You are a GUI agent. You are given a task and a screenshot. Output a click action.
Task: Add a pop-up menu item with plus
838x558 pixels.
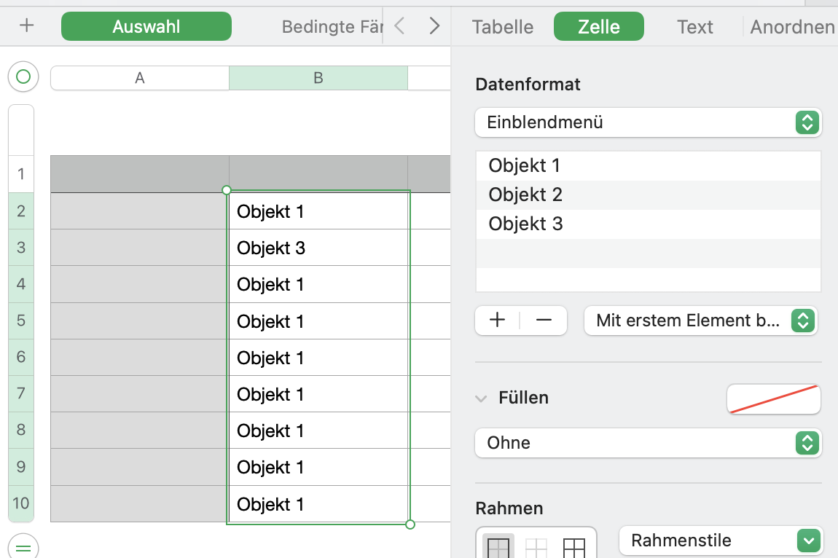click(498, 321)
